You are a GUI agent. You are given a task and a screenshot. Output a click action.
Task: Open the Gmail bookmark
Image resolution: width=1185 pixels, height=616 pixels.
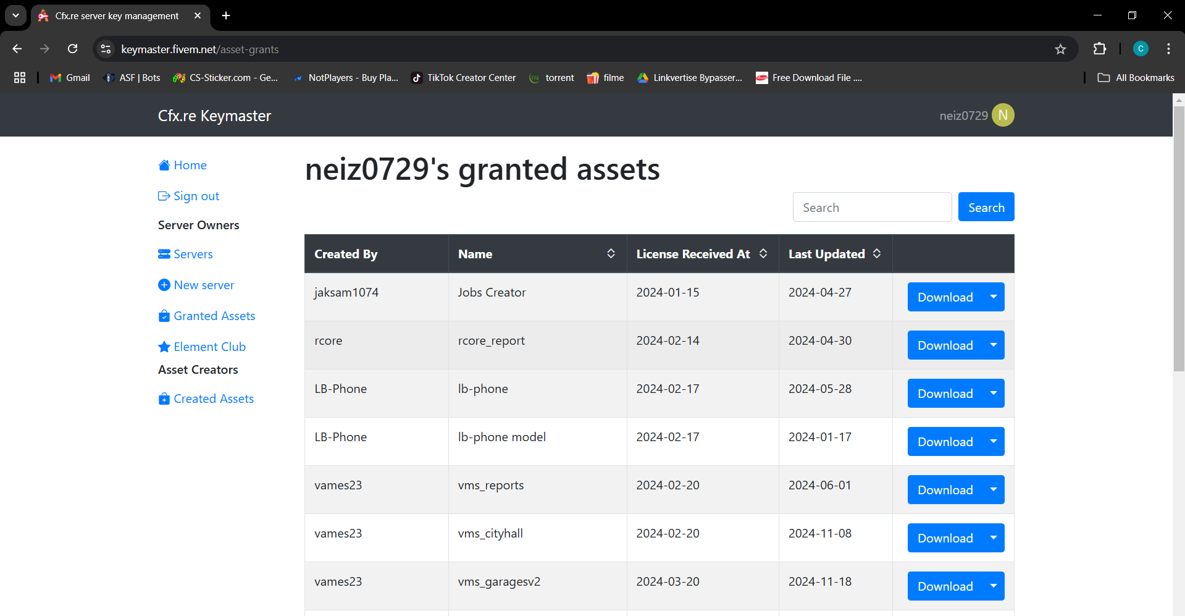[70, 77]
